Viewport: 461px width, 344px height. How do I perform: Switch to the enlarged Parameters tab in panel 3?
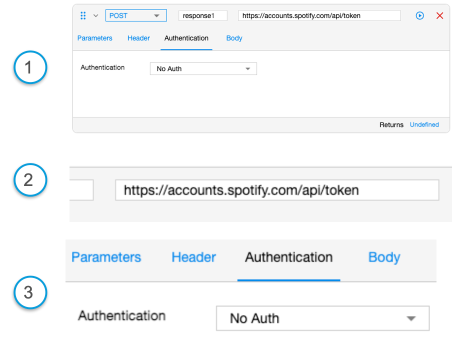(106, 257)
